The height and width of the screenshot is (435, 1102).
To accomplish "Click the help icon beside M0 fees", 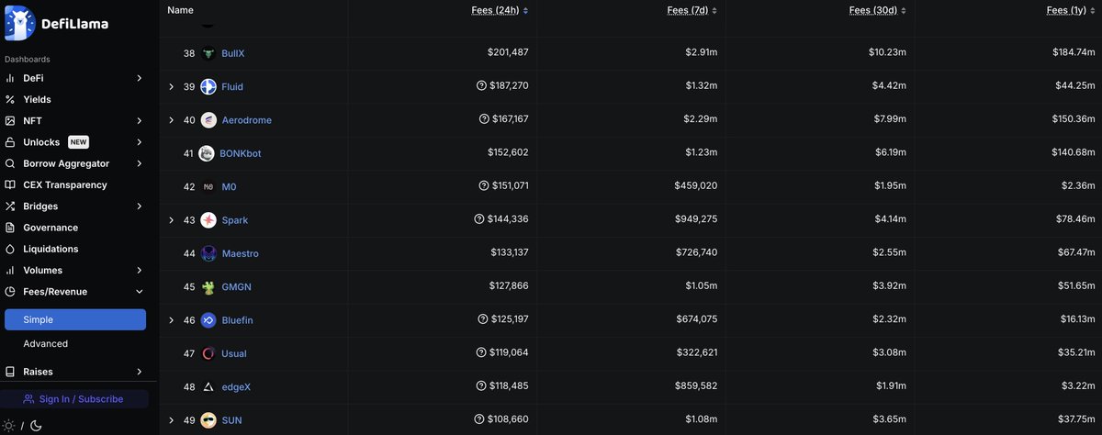I will (x=484, y=186).
